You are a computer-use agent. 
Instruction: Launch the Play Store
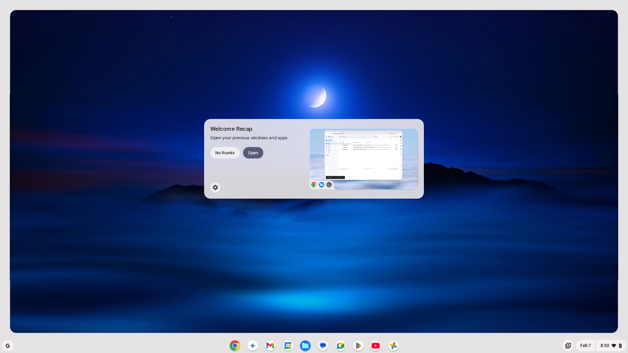[358, 345]
